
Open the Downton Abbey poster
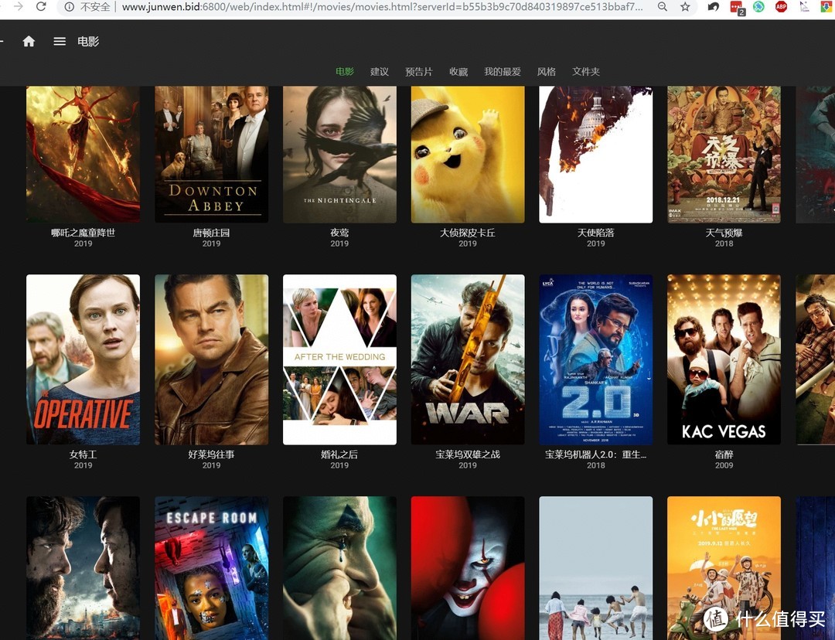[x=211, y=155]
